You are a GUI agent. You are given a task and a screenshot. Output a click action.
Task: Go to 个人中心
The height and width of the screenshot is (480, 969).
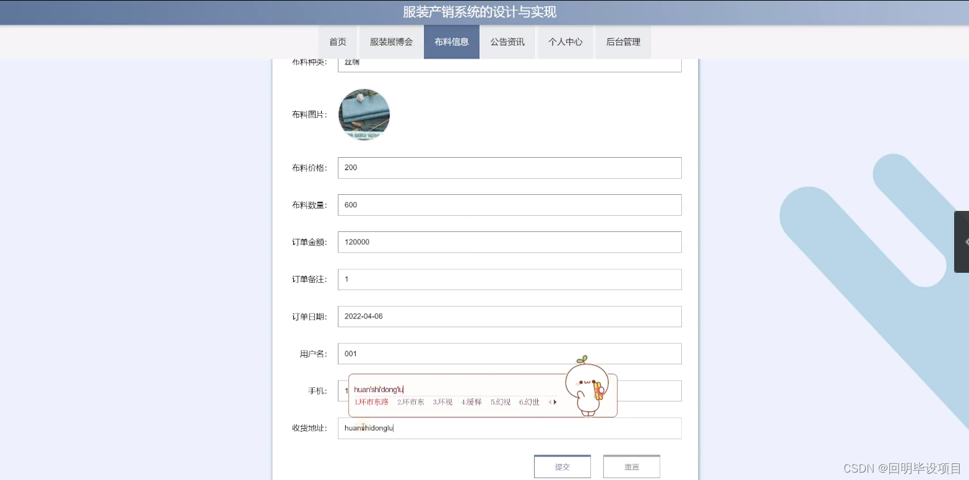[x=565, y=42]
